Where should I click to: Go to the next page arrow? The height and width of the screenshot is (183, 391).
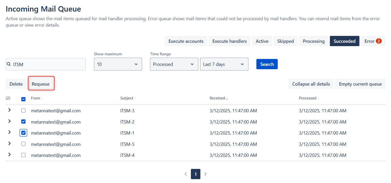click(205, 174)
